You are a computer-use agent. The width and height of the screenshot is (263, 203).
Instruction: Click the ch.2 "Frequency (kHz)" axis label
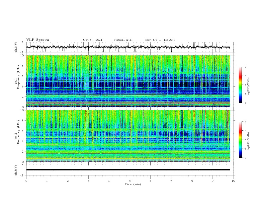click(18, 132)
